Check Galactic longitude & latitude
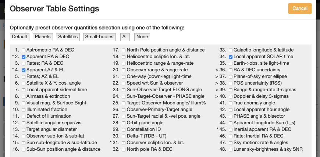320x157 pixels. pyautogui.click(x=231, y=50)
